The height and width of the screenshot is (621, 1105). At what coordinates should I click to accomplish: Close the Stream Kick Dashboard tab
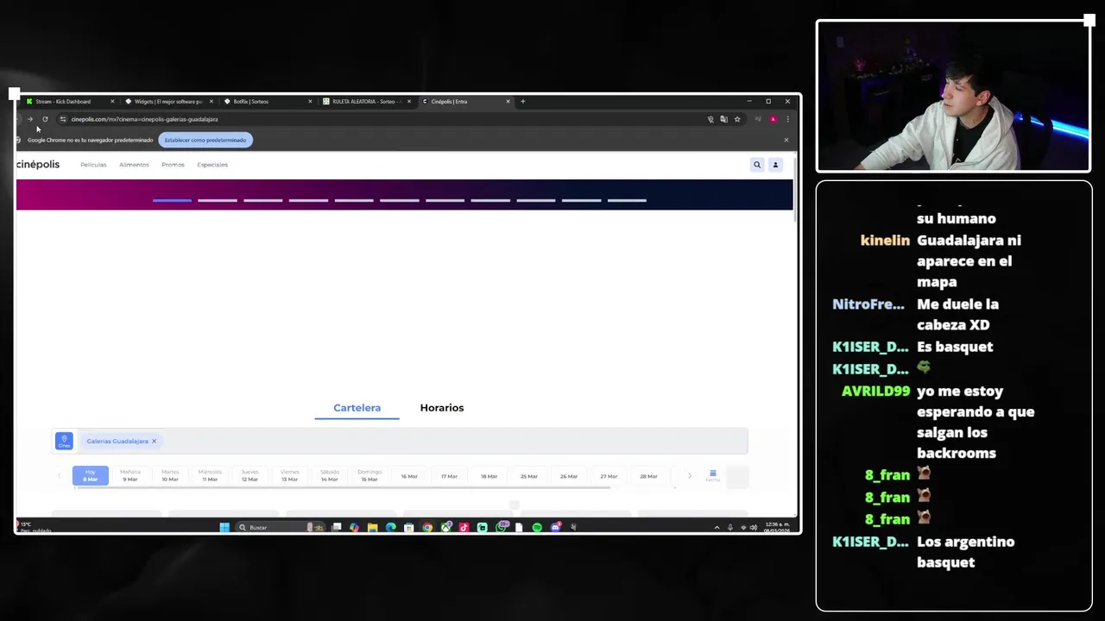112,101
